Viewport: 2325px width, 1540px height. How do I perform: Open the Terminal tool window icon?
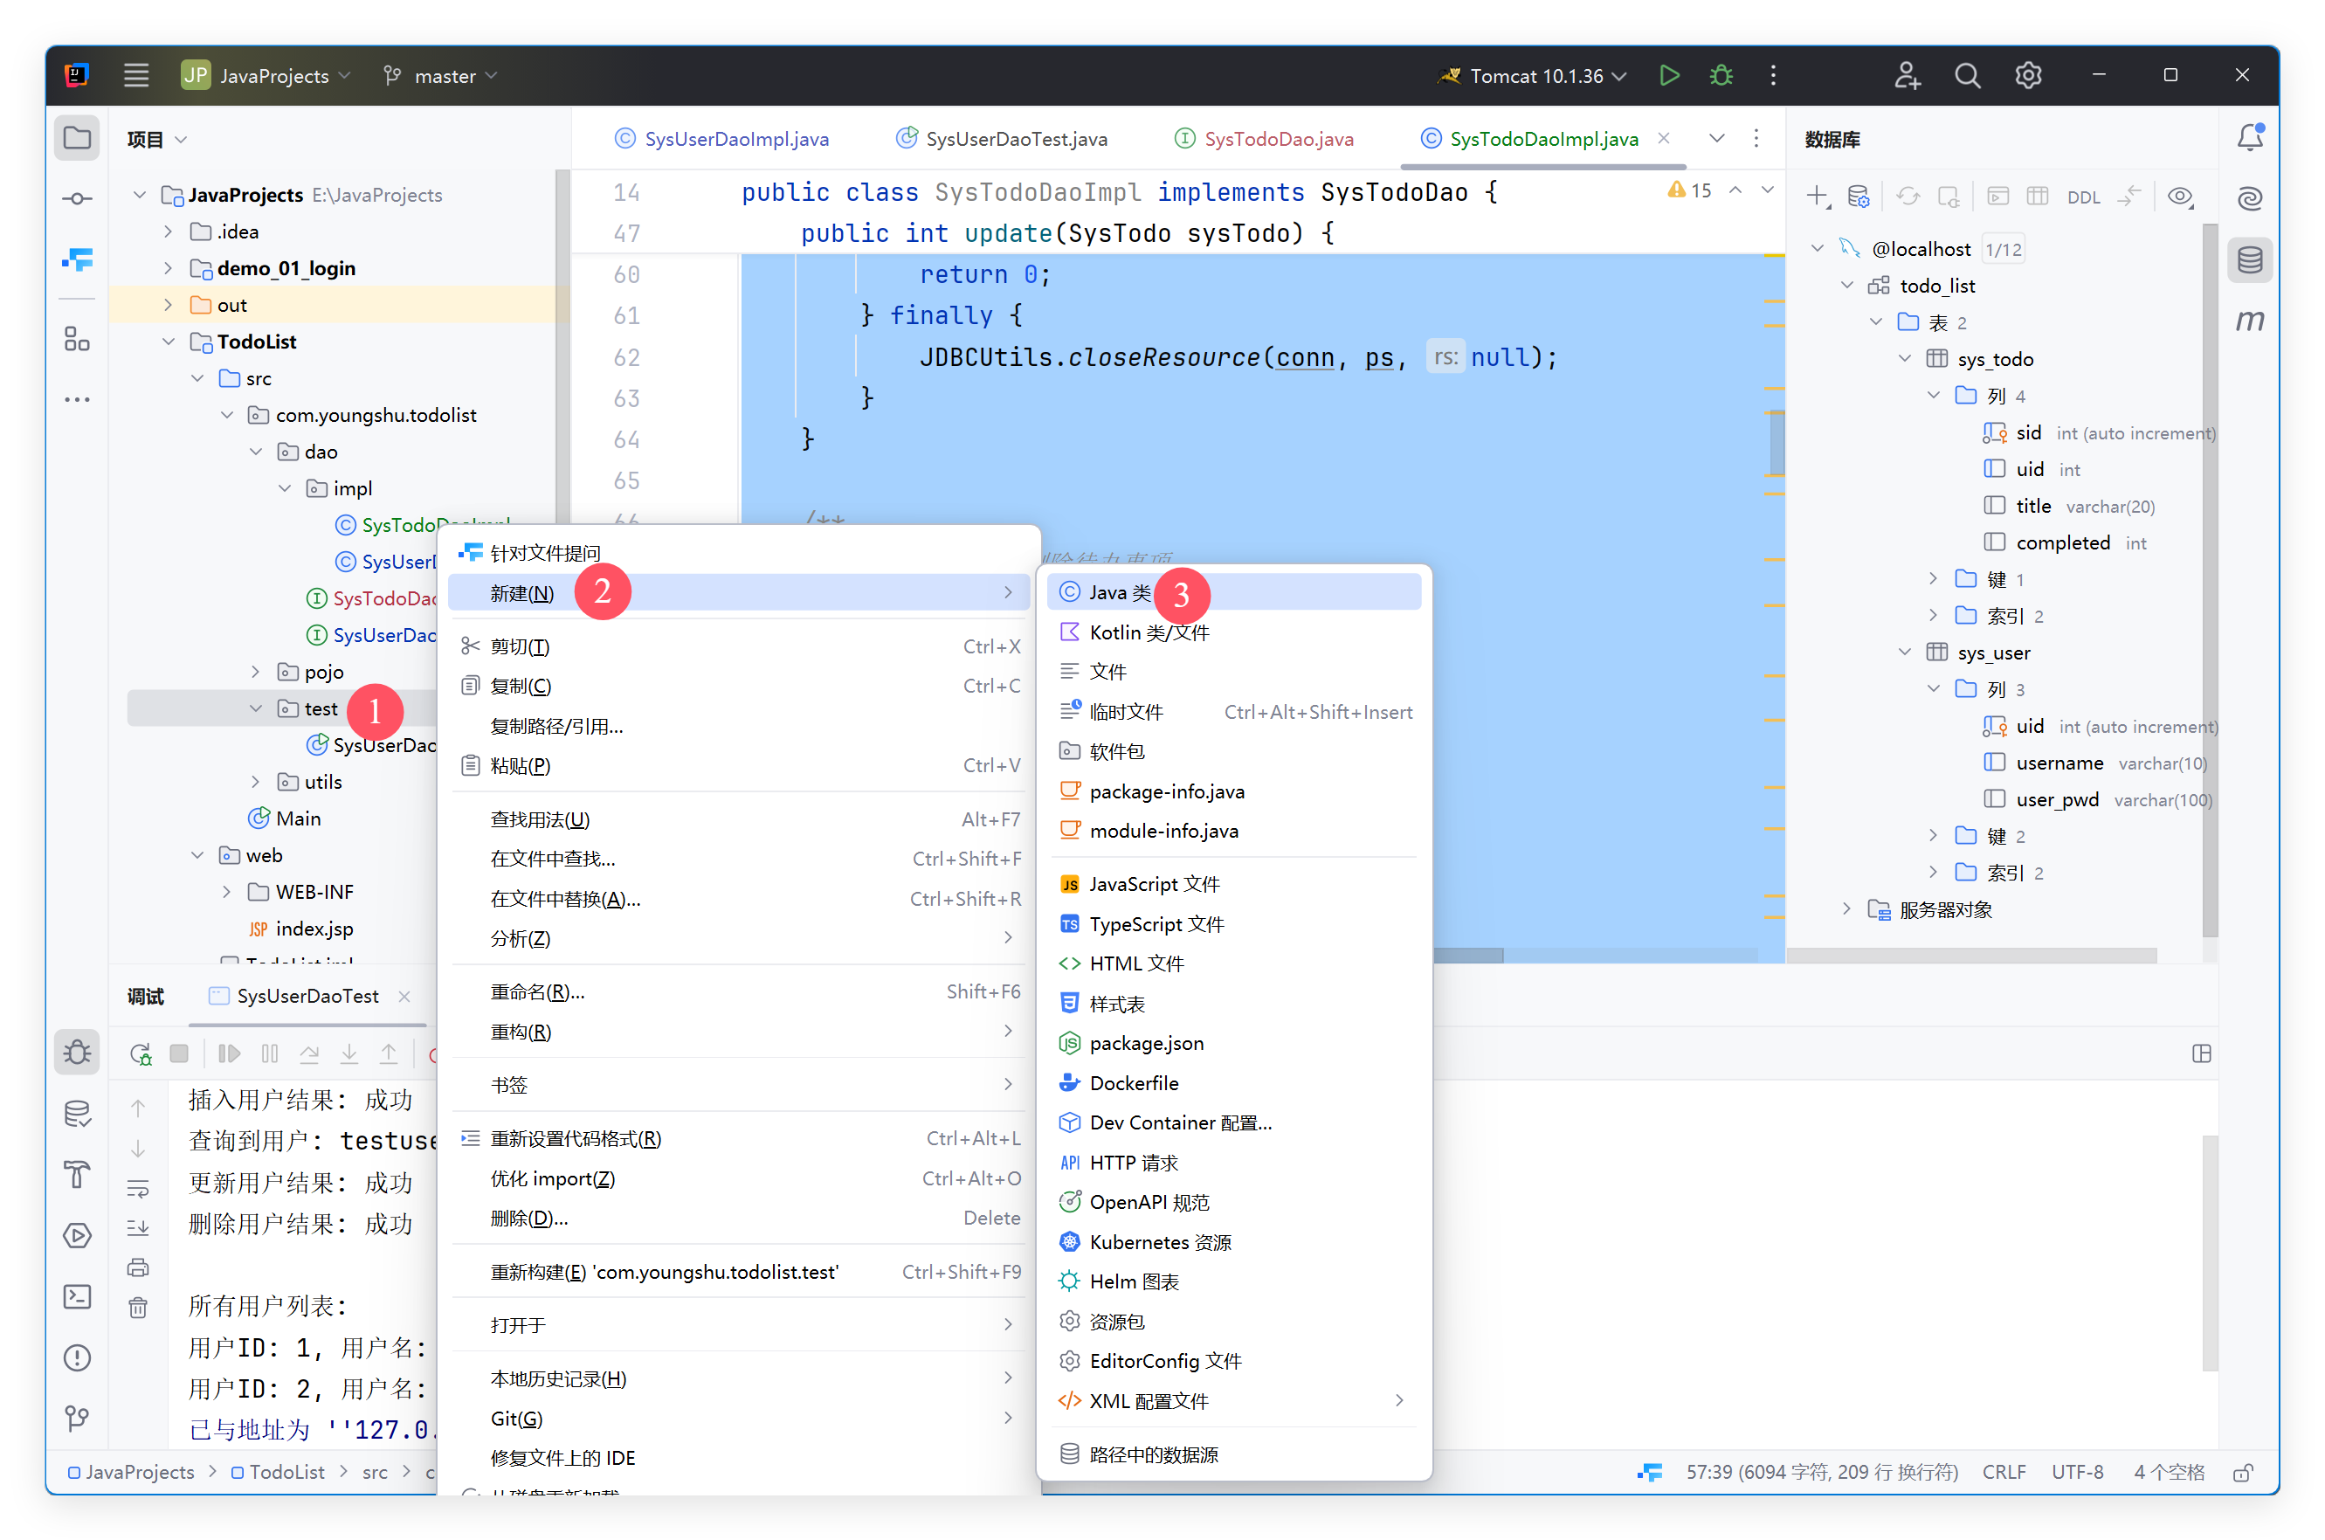[77, 1296]
